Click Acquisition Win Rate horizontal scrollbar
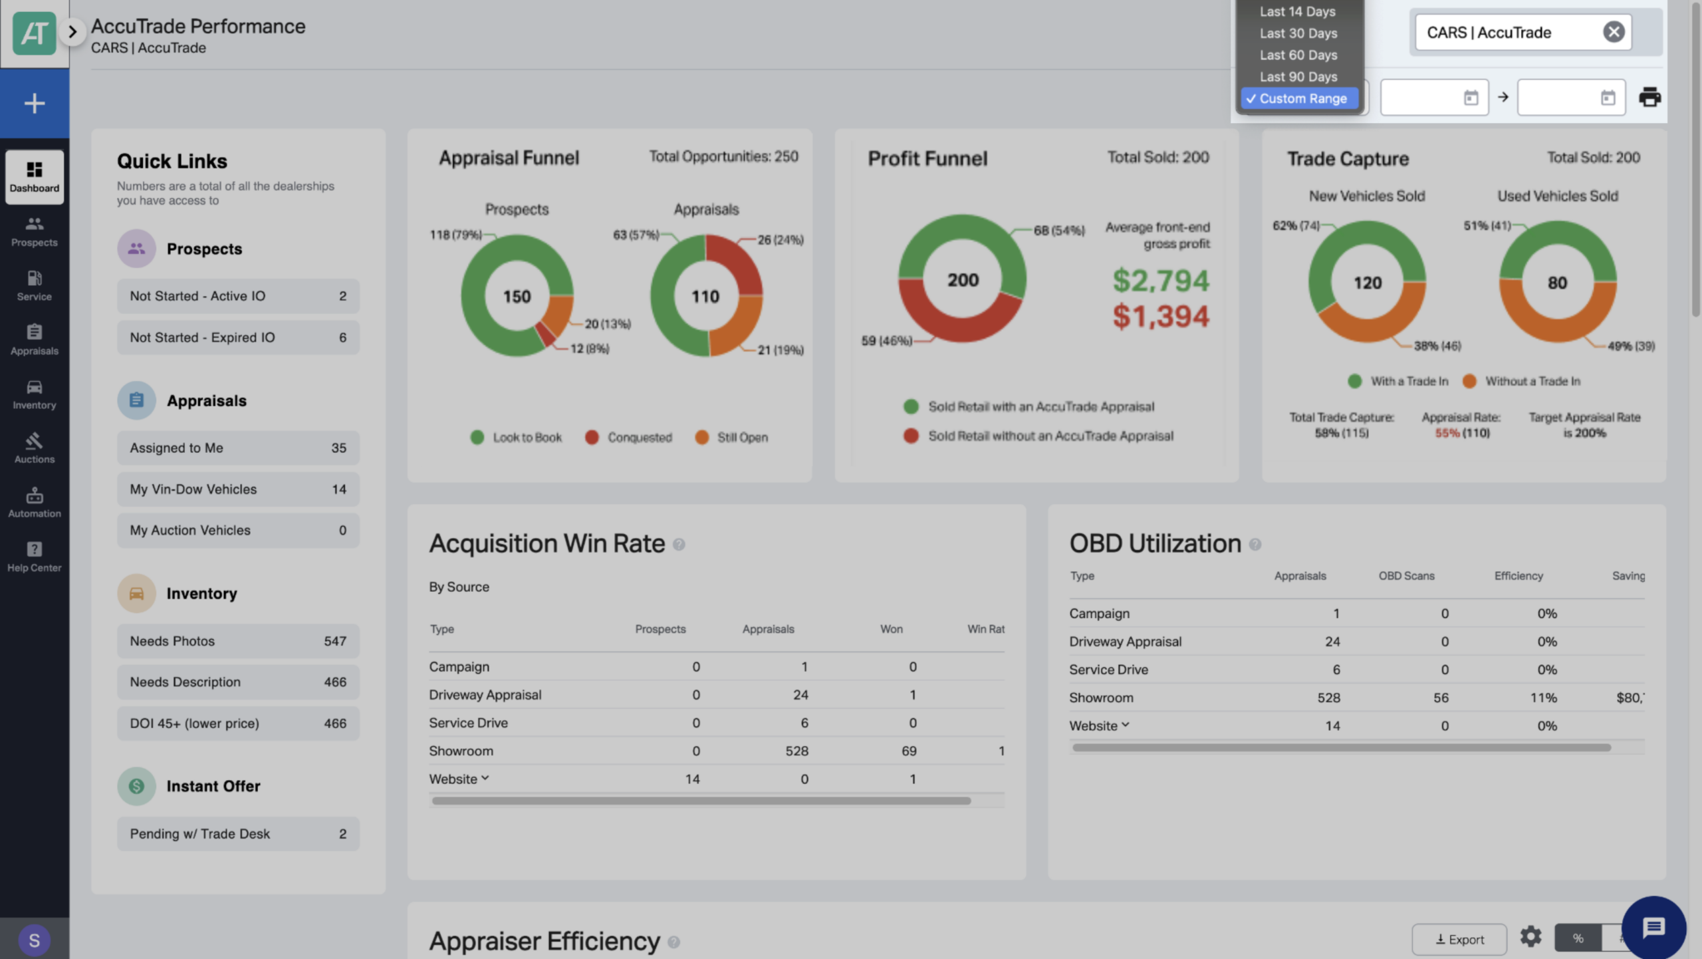This screenshot has height=959, width=1702. tap(701, 801)
